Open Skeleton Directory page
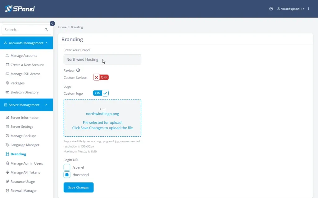Image resolution: width=318 pixels, height=198 pixels. [x=25, y=92]
